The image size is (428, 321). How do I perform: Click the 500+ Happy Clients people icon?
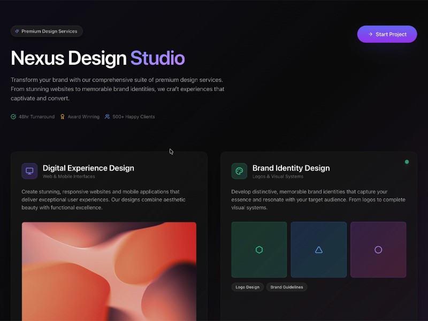click(107, 117)
